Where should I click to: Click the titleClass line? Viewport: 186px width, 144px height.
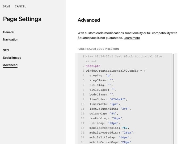click(103, 90)
